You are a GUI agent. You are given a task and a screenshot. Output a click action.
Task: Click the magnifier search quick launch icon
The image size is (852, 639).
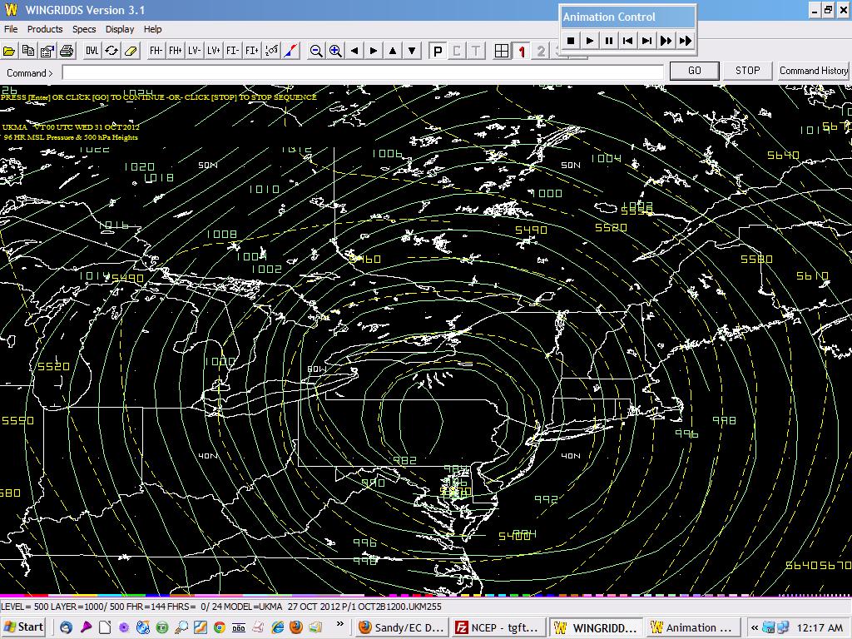click(x=181, y=627)
